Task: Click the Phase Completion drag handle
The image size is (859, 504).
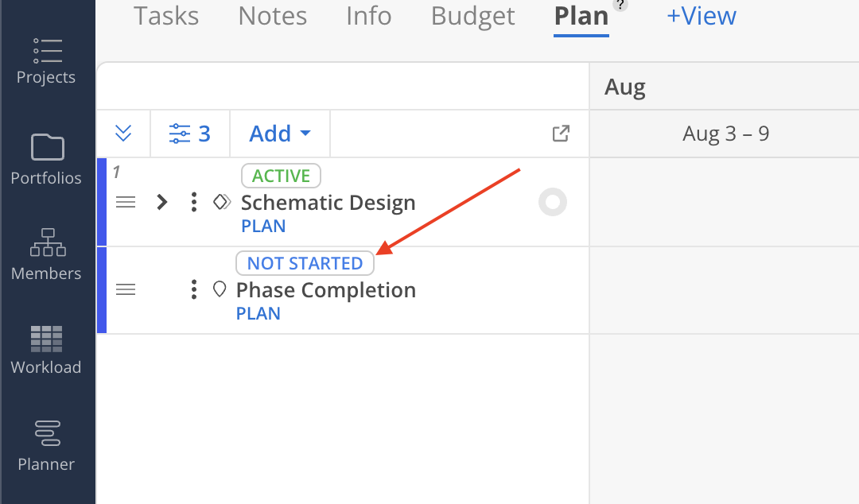Action: click(x=126, y=289)
